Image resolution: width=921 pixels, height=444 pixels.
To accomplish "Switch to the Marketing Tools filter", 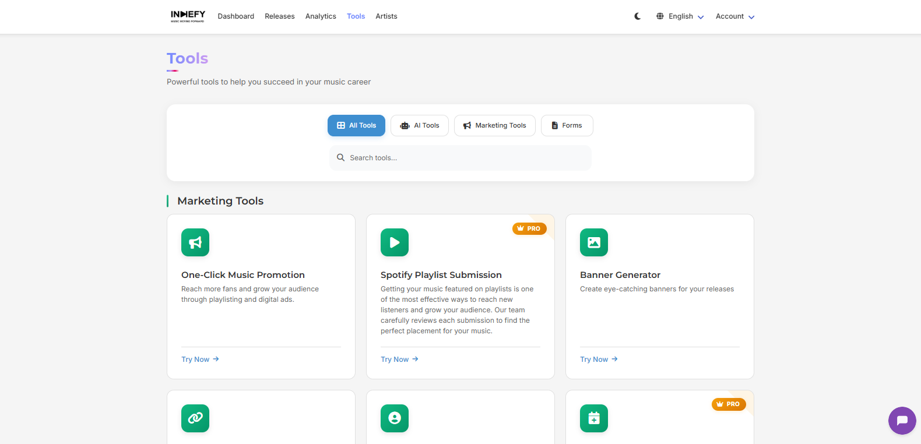I will click(494, 125).
